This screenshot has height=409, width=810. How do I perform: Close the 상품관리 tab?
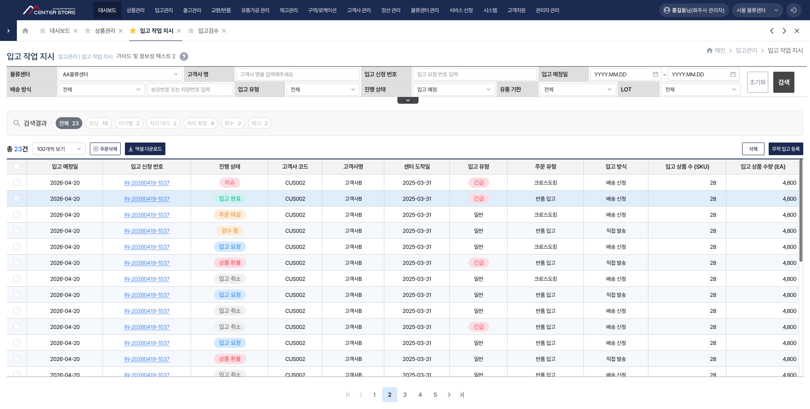121,31
